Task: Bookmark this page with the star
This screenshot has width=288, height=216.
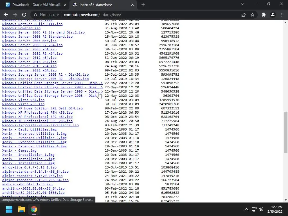Action: (253, 15)
